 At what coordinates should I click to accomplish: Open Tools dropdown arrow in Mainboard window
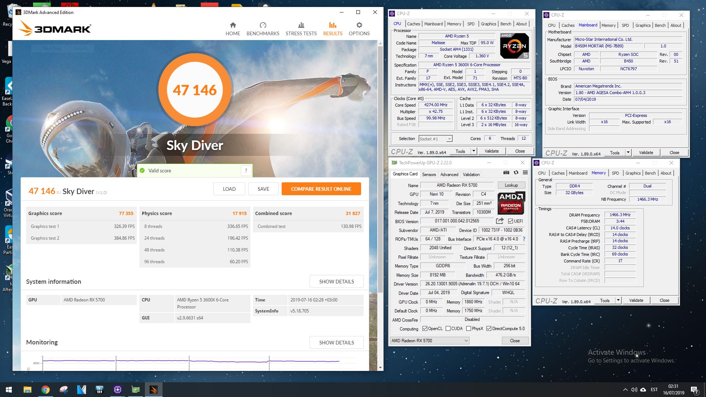coord(628,153)
